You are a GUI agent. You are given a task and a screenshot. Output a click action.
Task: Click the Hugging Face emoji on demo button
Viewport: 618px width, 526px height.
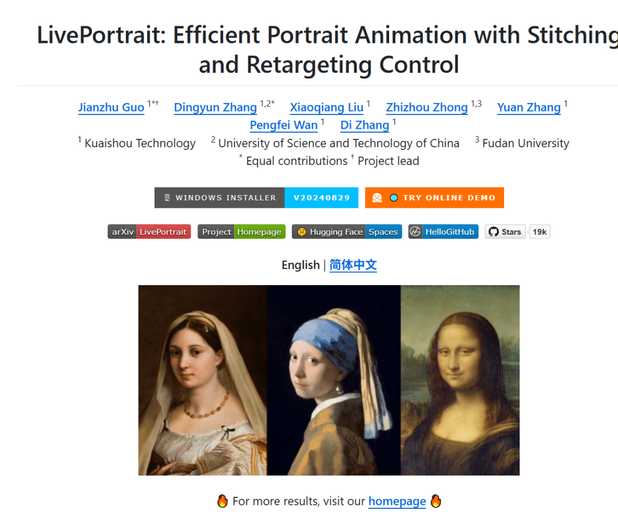point(377,197)
